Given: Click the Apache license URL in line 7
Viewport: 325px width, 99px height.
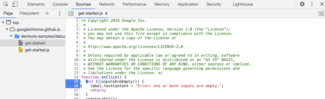Looking at the screenshot, I should [135, 47].
